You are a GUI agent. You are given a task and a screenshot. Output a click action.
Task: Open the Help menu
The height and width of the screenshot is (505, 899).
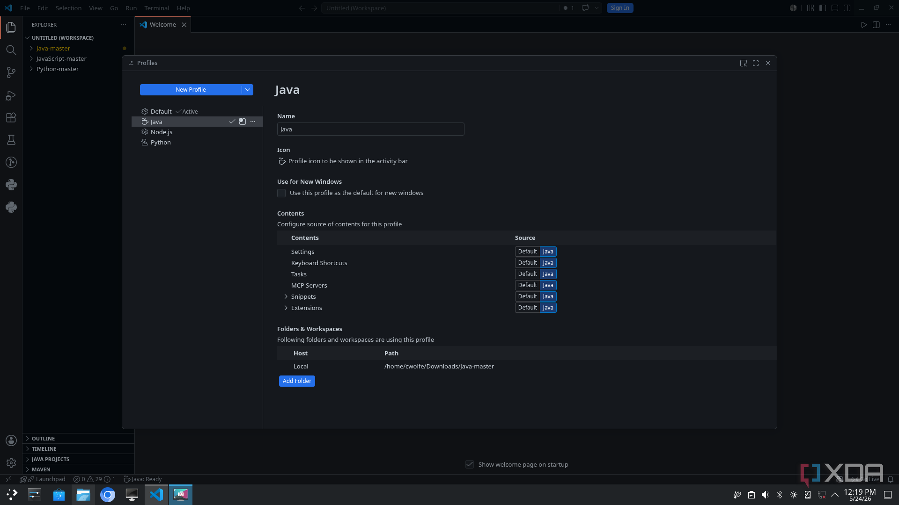click(x=184, y=8)
